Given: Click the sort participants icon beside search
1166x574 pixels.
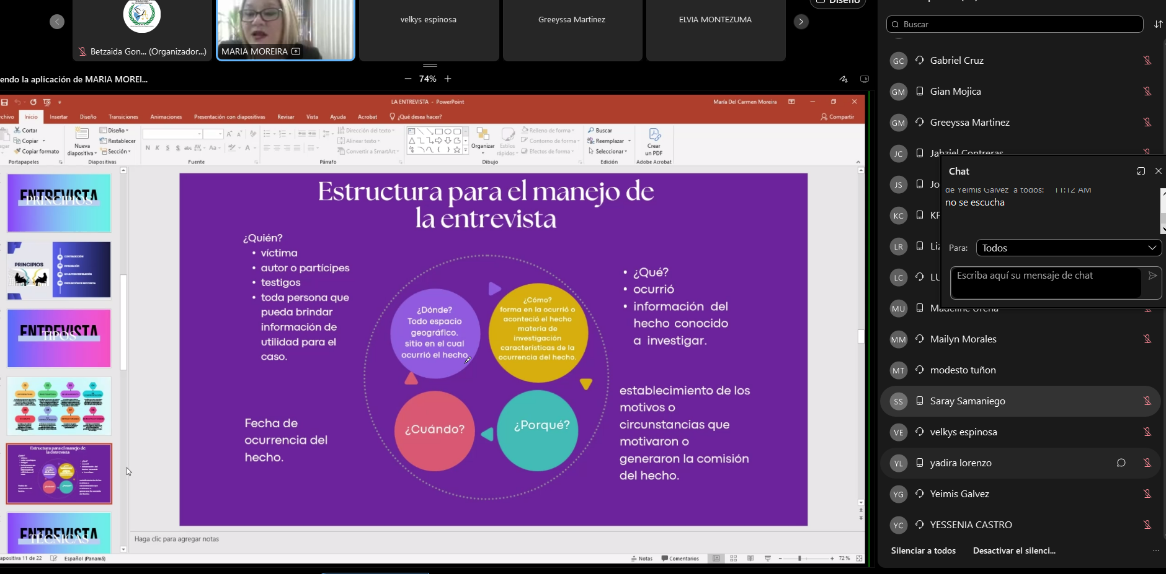Looking at the screenshot, I should [1158, 24].
